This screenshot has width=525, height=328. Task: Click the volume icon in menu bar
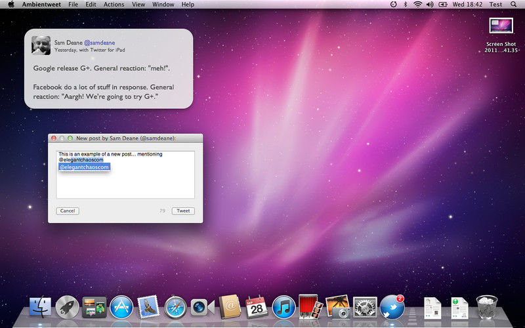point(430,5)
